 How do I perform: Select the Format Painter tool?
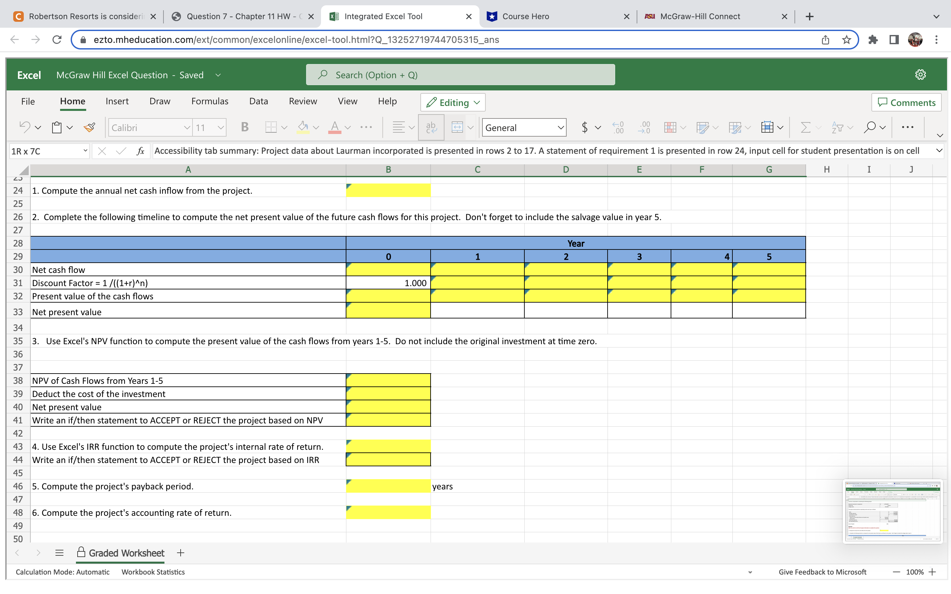click(x=89, y=127)
